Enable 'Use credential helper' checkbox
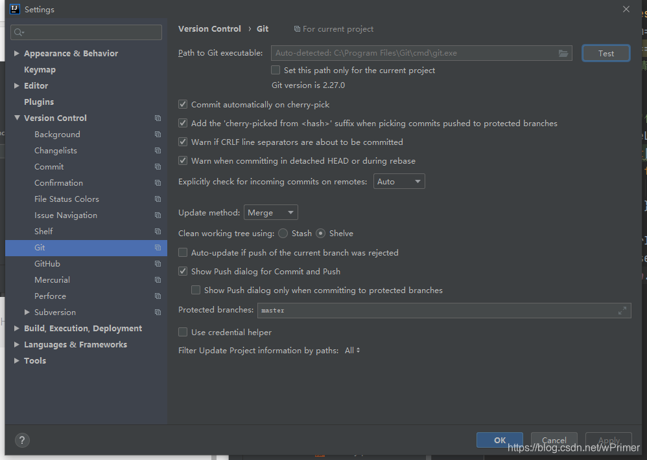Viewport: 647px width, 460px height. tap(183, 332)
